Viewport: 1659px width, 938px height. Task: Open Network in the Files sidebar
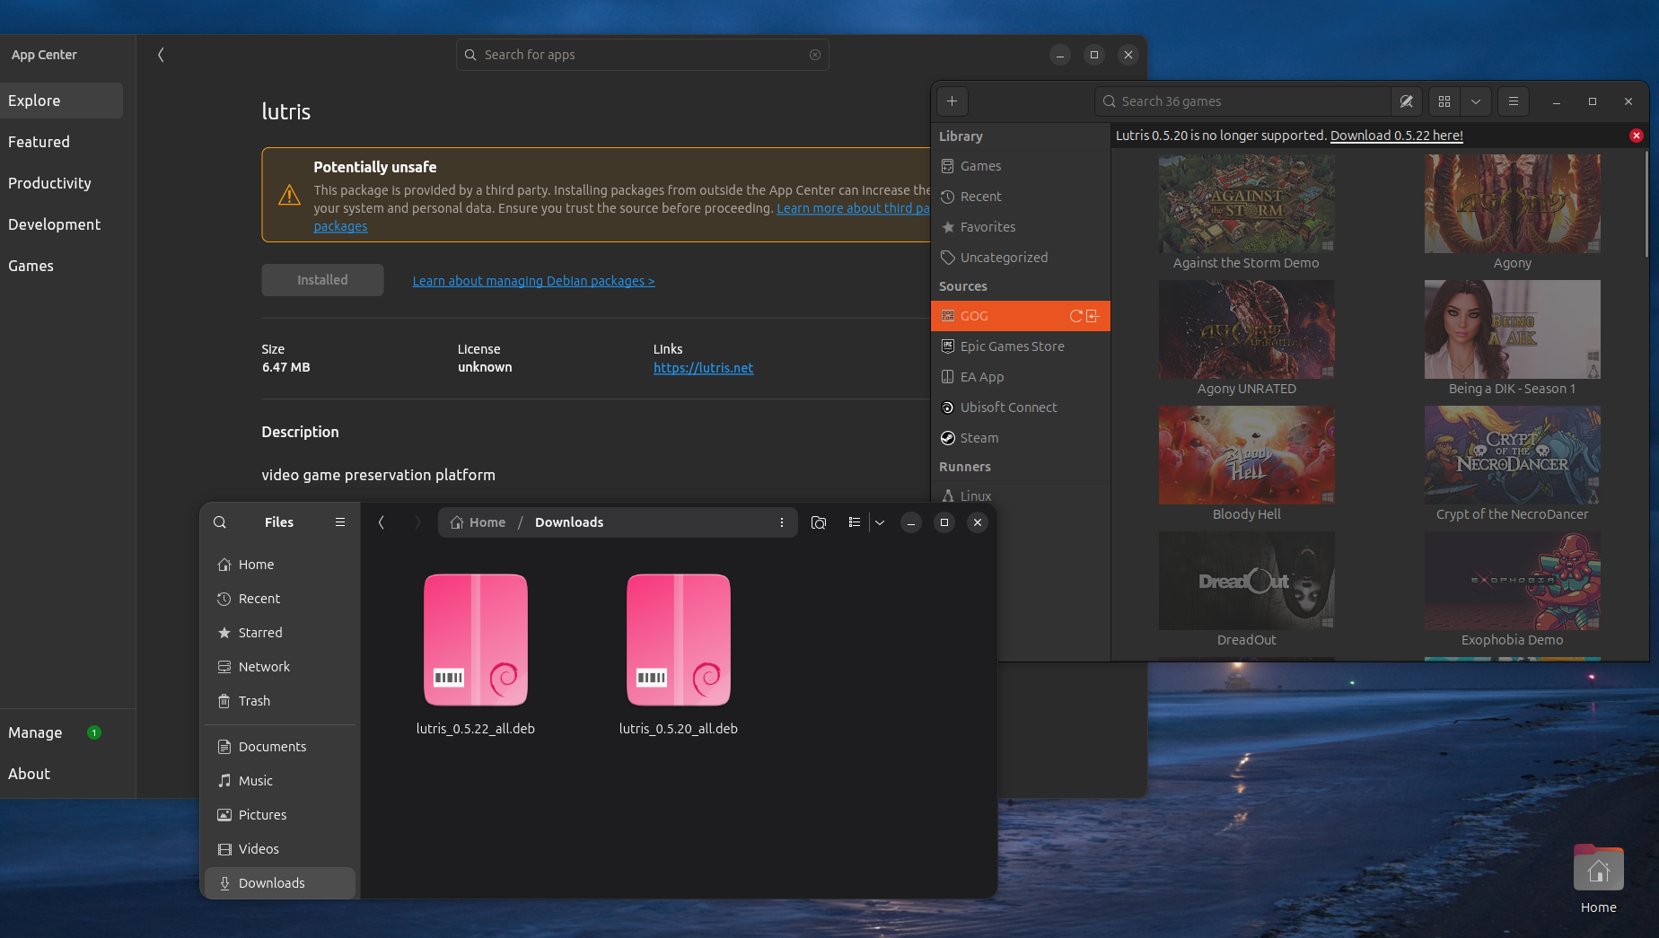(x=280, y=667)
